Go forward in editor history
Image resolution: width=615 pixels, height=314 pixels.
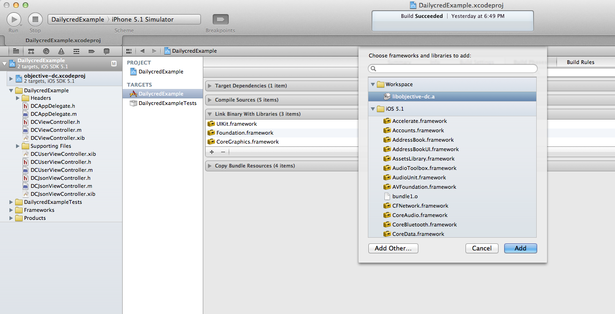(x=154, y=51)
